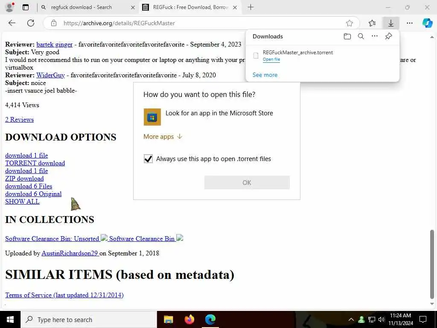
Task: Close the regfuck download Search tab
Action: 133,8
